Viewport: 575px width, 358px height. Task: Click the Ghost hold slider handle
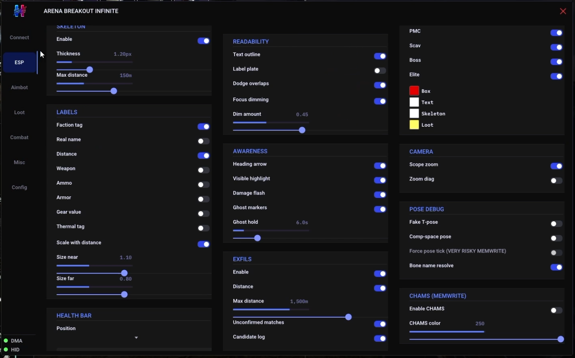pos(257,238)
